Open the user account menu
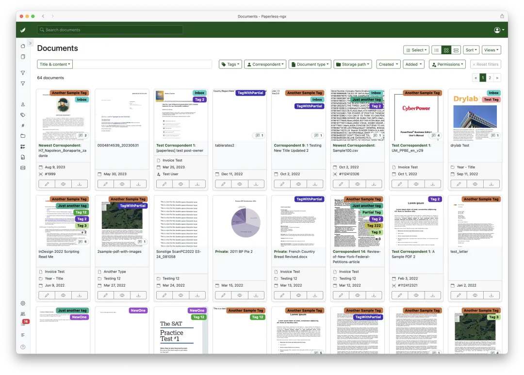Image resolution: width=524 pixels, height=375 pixels. pos(499,30)
